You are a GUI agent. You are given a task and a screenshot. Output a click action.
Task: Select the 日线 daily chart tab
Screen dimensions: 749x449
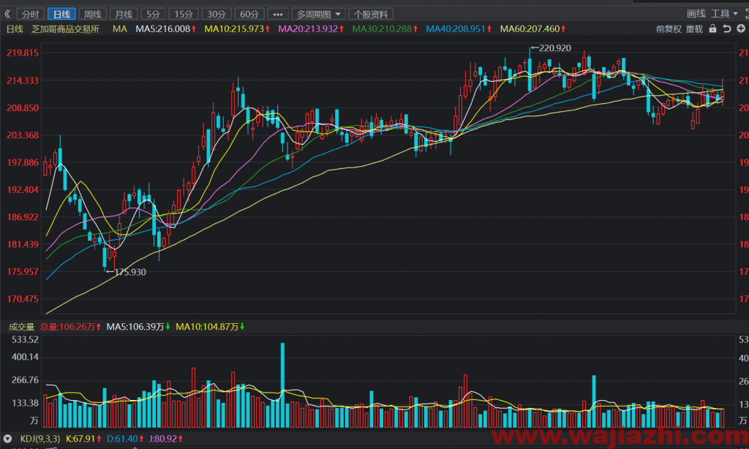pos(61,14)
